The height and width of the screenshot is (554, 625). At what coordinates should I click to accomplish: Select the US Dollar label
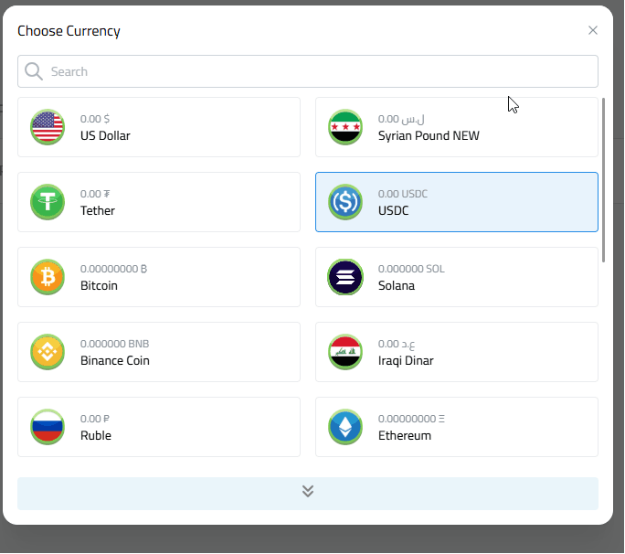pos(105,135)
